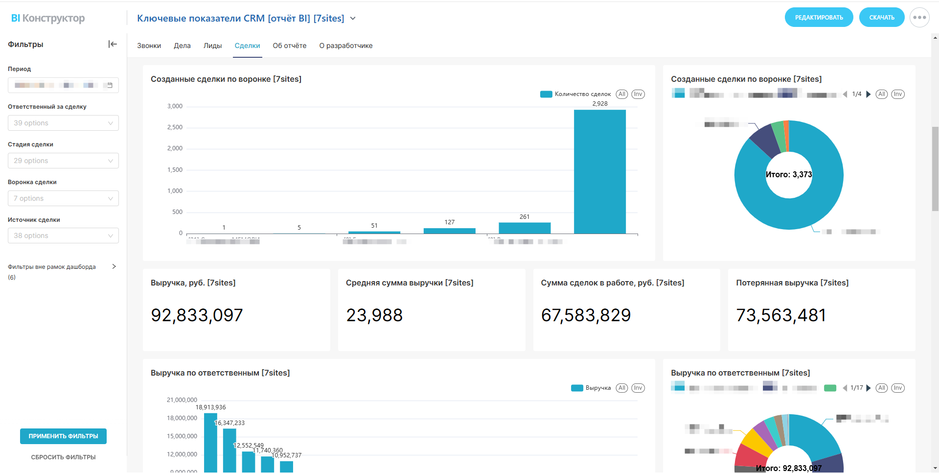
Task: Open the three-dots more options menu
Action: click(x=919, y=18)
